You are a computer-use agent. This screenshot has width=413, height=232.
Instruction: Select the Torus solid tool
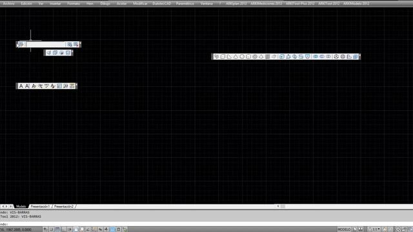click(255, 57)
